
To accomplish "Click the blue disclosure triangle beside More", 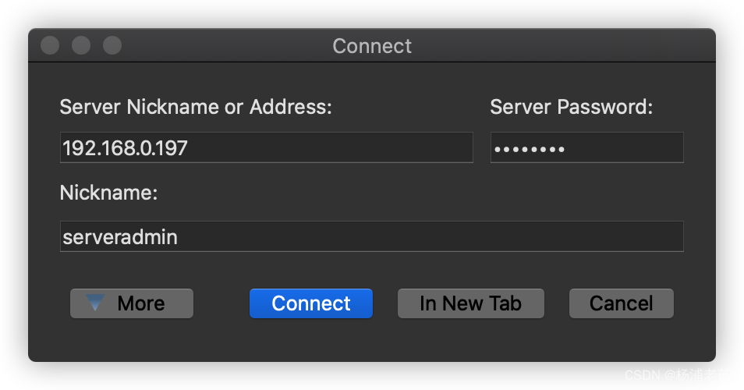I will point(95,303).
